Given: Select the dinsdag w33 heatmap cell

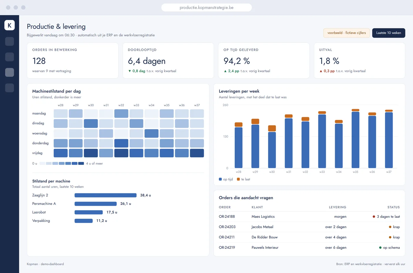Looking at the screenshot, I should click(136, 123).
